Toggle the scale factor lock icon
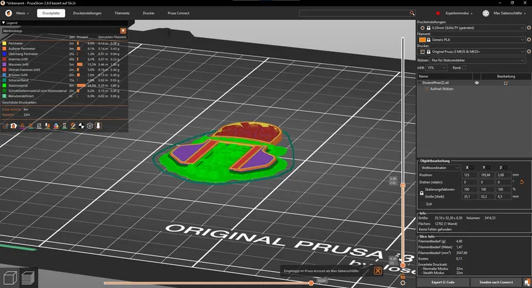The height and width of the screenshot is (288, 532). point(420,192)
